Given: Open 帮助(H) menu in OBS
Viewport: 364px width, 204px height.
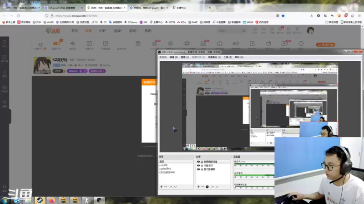Looking at the screenshot, I should click(x=239, y=57).
